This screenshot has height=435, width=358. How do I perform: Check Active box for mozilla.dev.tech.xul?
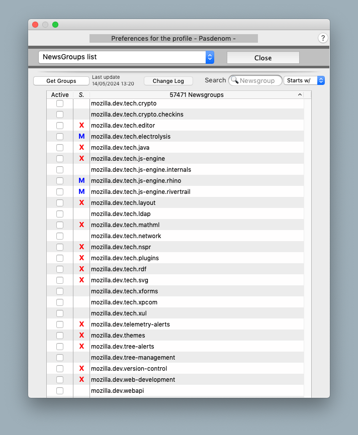coord(60,313)
